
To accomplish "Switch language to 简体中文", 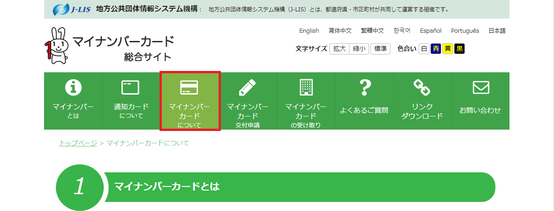I will pyautogui.click(x=340, y=31).
